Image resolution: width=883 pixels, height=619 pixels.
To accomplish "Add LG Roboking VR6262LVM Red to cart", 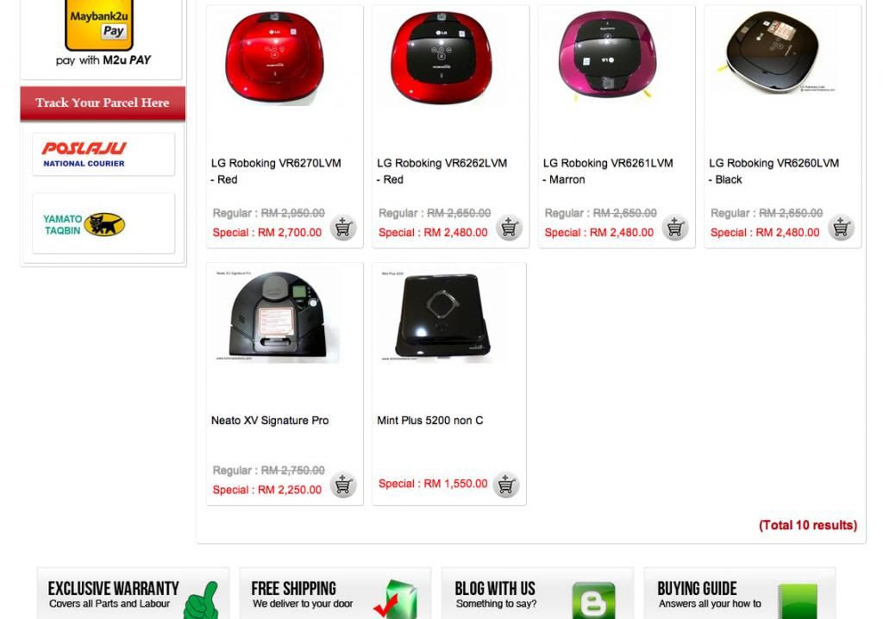I will [509, 228].
